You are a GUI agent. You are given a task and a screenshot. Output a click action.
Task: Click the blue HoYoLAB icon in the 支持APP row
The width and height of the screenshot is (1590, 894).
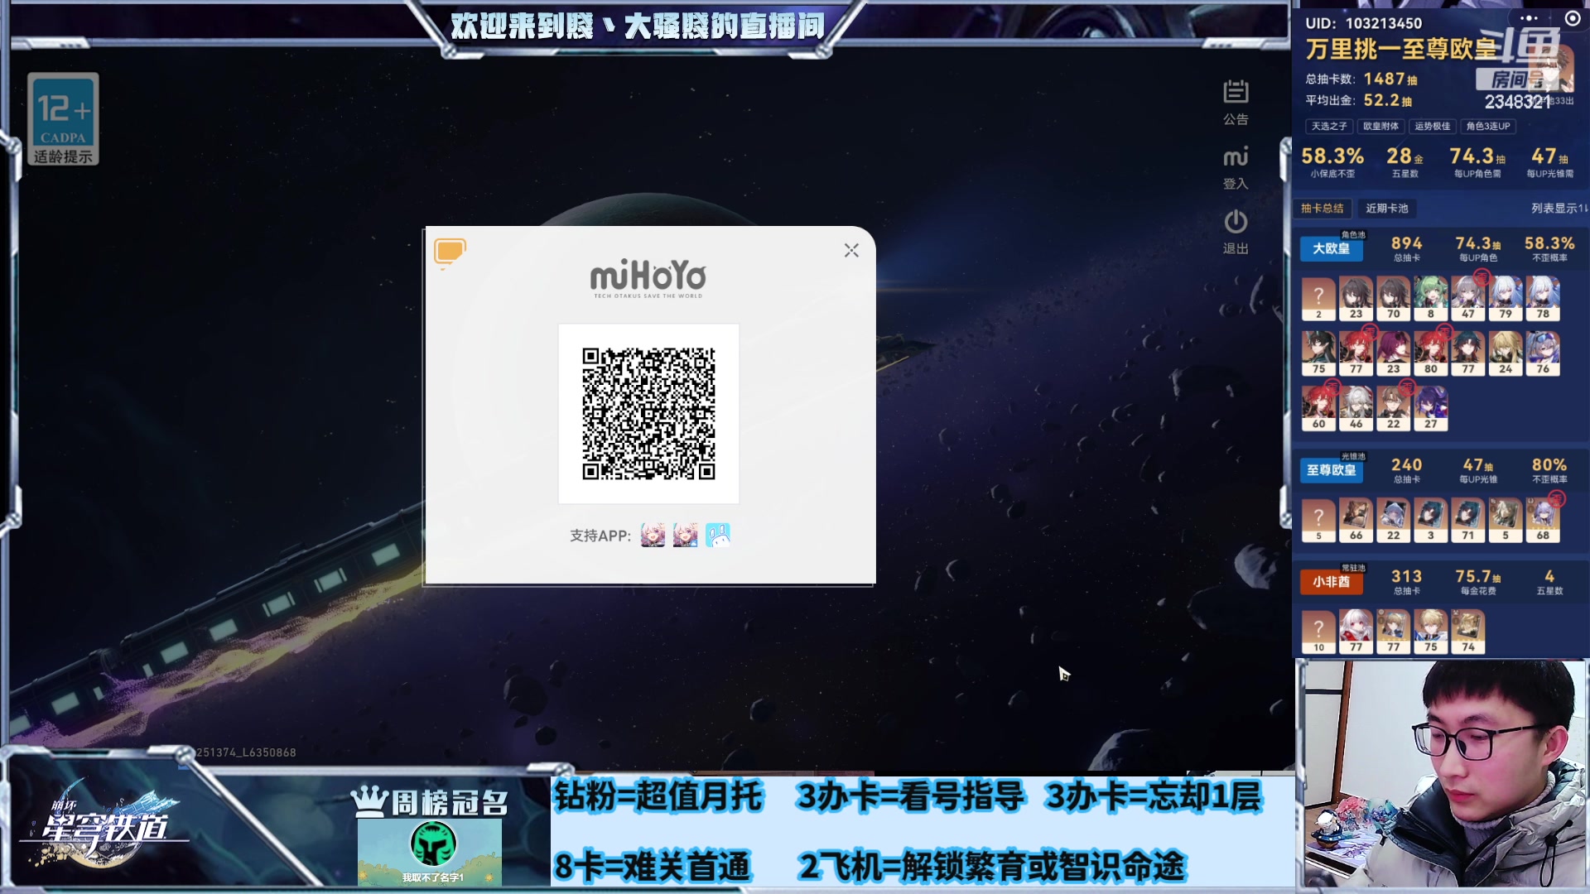coord(717,536)
